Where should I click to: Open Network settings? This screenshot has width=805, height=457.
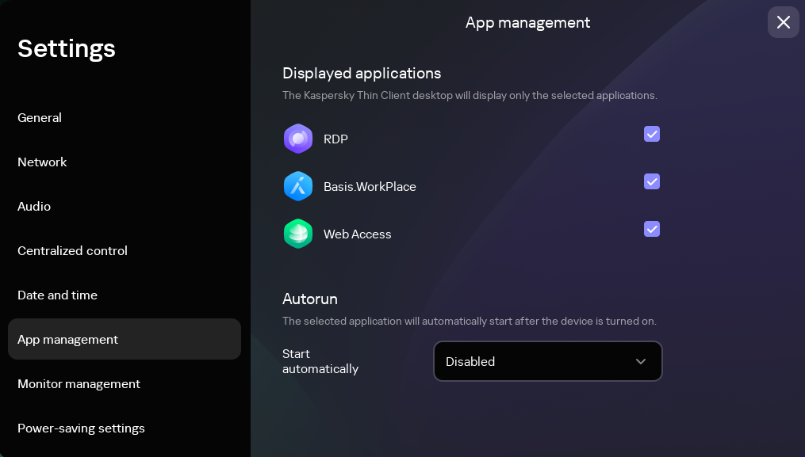tap(42, 162)
